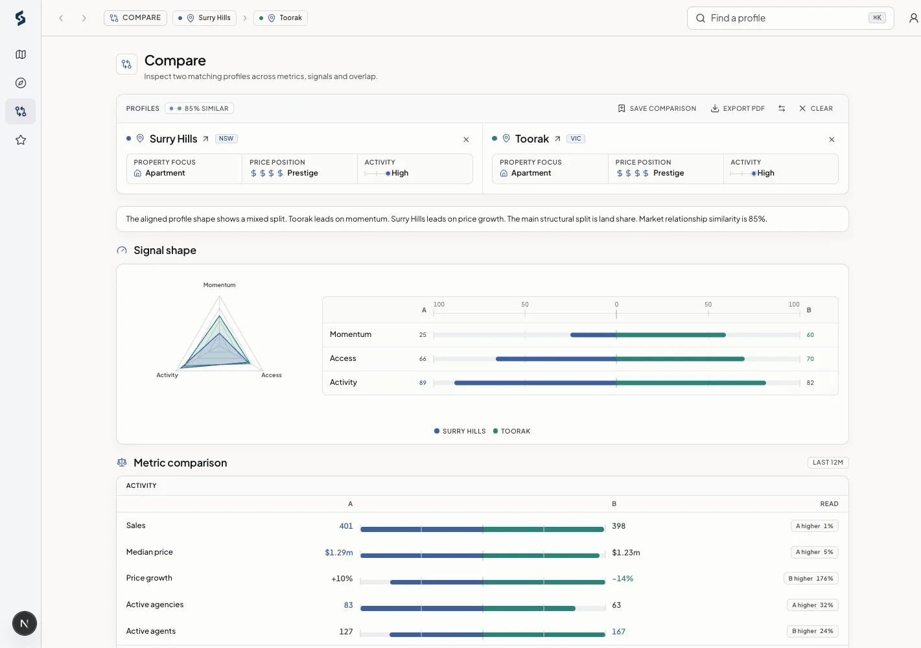
Task: Go back with the left chevron
Action: 61,18
